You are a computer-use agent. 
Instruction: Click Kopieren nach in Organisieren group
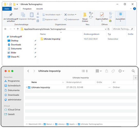[x=51, y=20]
